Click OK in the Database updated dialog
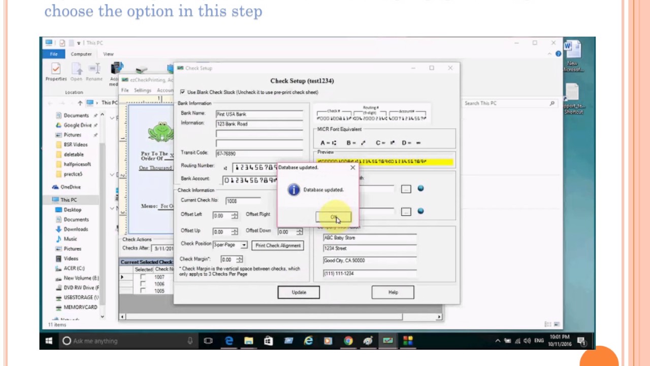This screenshot has width=650, height=366. click(333, 218)
